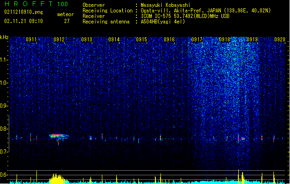Click the meteor count 27
290x184 pixels.
(67, 21)
